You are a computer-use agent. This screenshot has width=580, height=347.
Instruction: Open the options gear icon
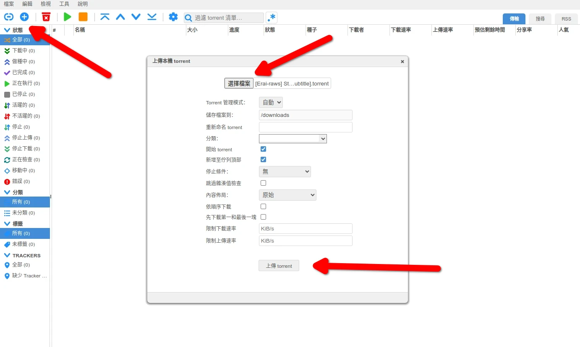click(x=173, y=17)
